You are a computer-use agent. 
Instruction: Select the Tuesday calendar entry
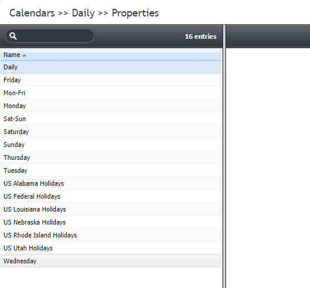110,170
